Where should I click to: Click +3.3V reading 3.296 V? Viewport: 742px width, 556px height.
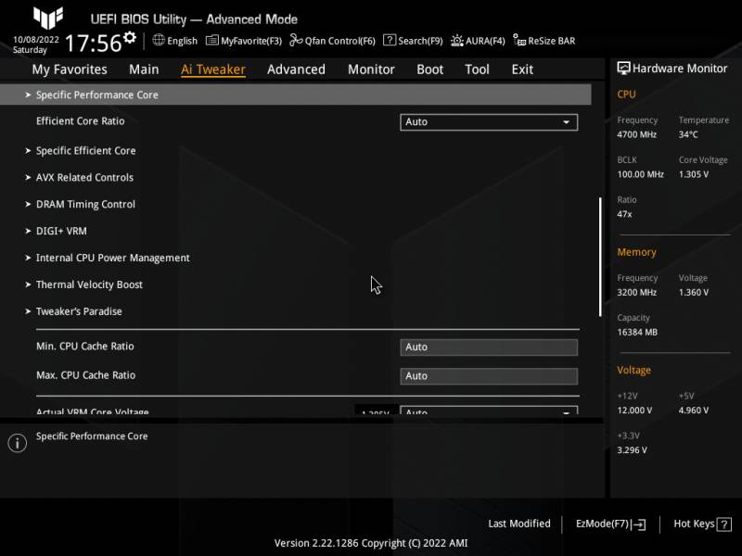(x=632, y=449)
